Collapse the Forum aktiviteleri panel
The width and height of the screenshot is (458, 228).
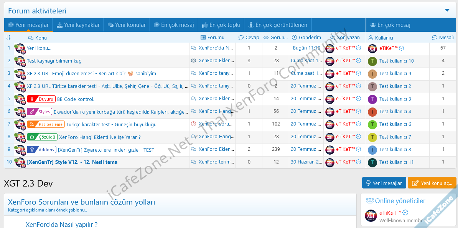pos(447,10)
